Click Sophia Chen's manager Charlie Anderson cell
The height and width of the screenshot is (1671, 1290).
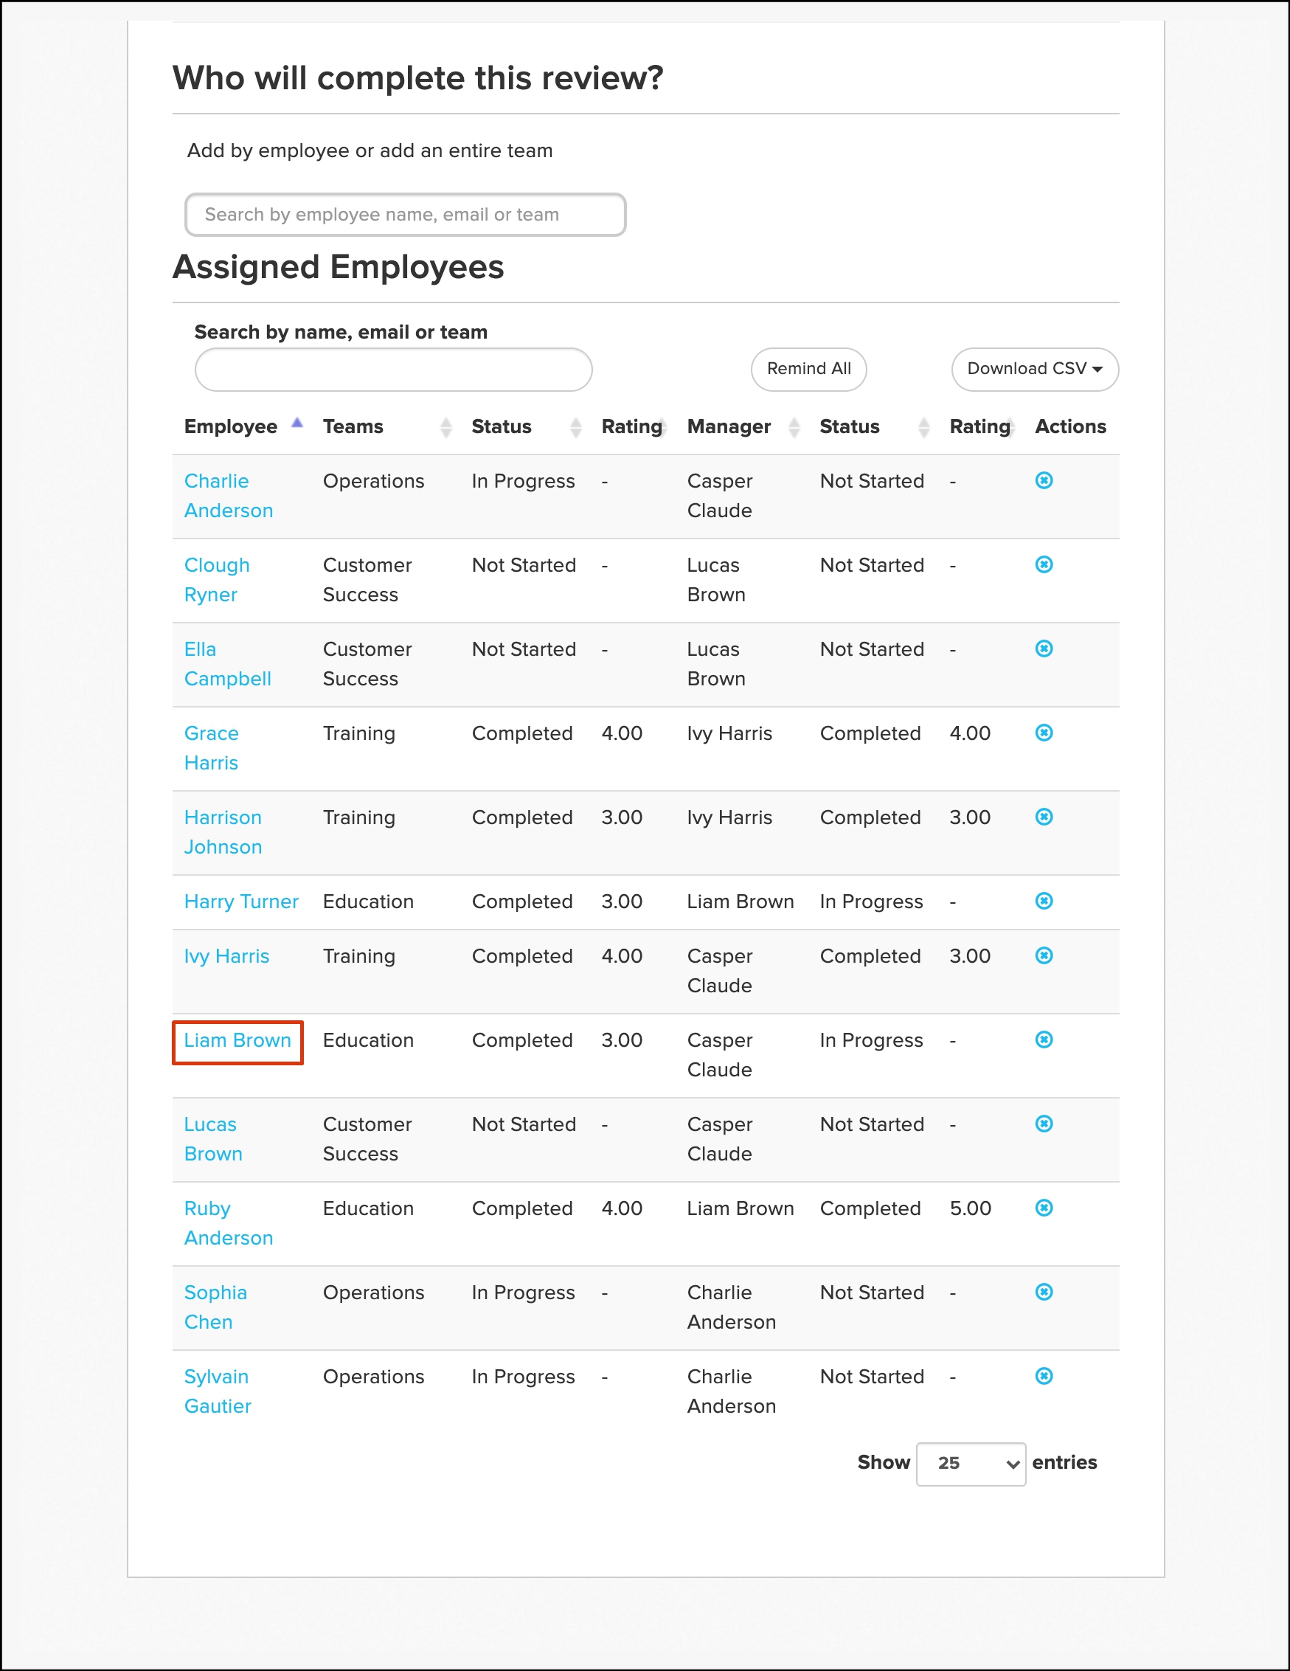(x=732, y=1307)
